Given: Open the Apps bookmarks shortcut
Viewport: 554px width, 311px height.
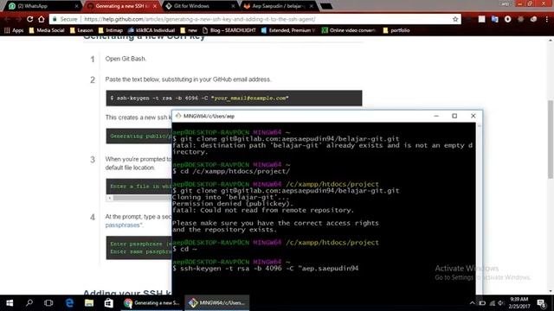Looking at the screenshot, I should coord(14,30).
